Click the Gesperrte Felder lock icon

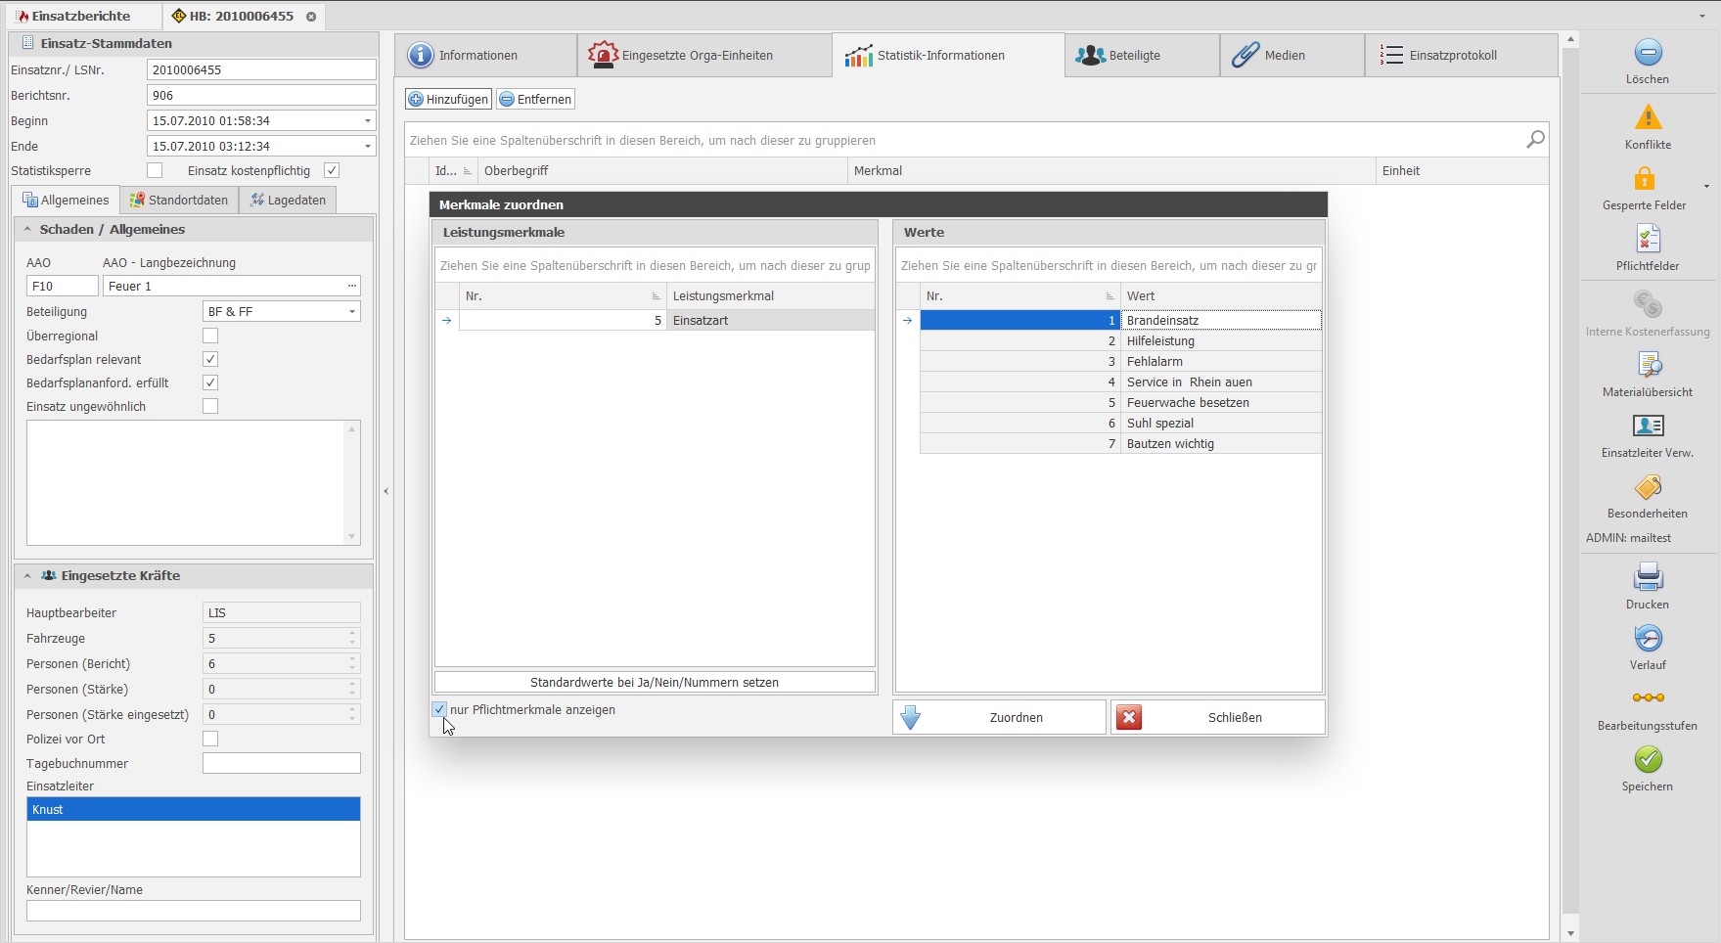tap(1645, 179)
